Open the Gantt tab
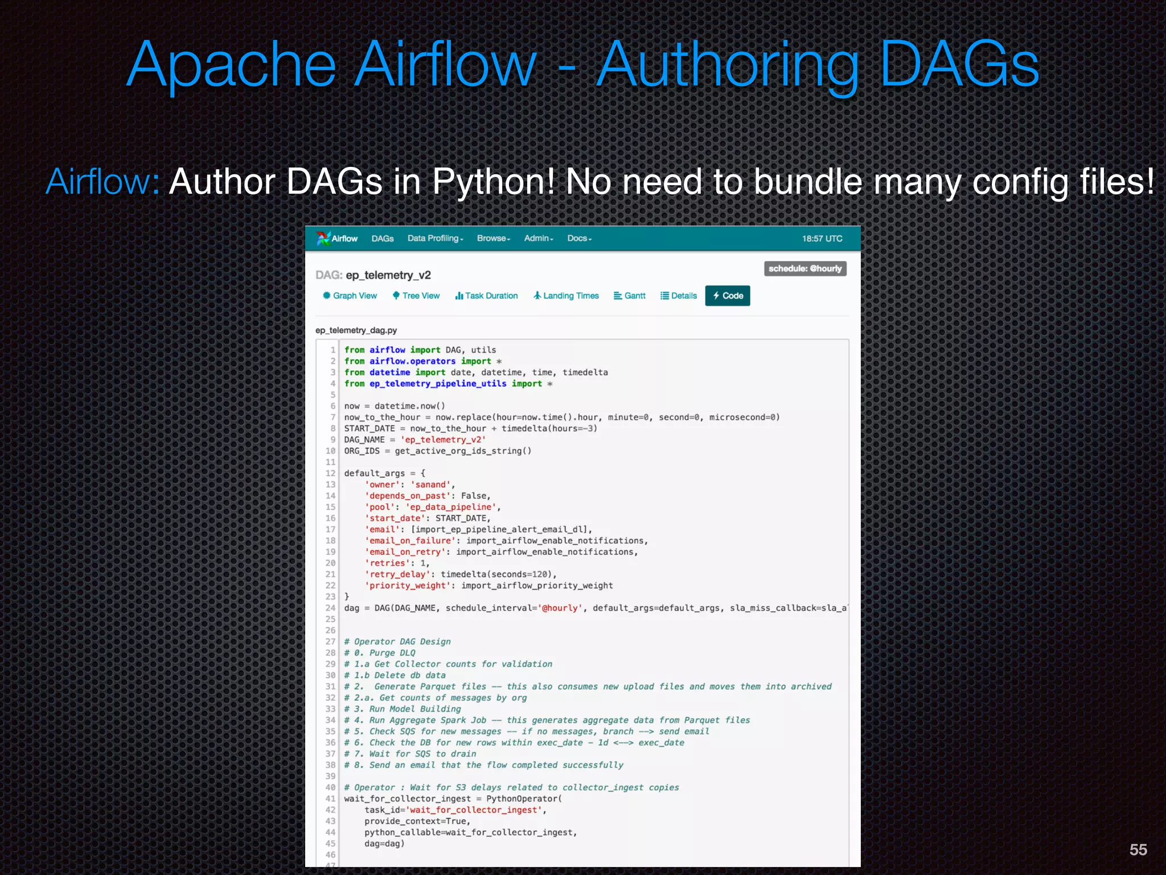 [630, 296]
